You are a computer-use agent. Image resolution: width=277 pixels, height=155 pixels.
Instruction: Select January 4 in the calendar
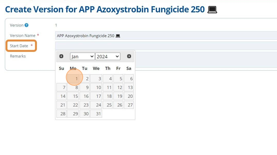108,79
